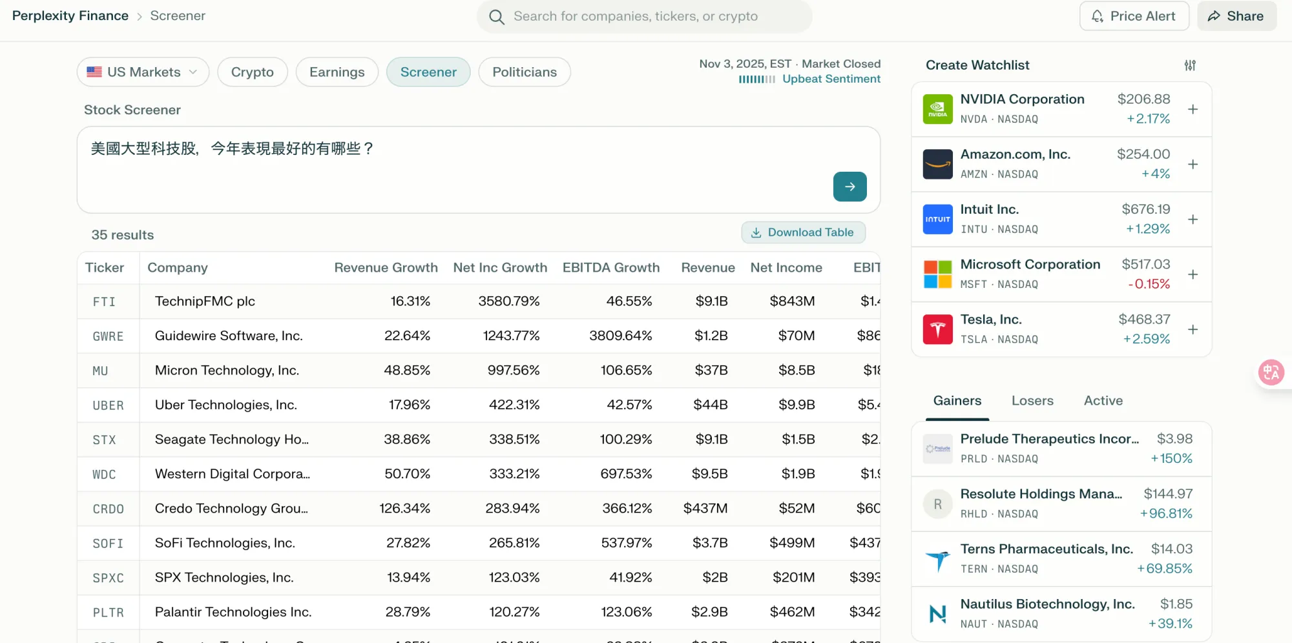Click Create Watchlist heading
1292x643 pixels.
coord(977,65)
